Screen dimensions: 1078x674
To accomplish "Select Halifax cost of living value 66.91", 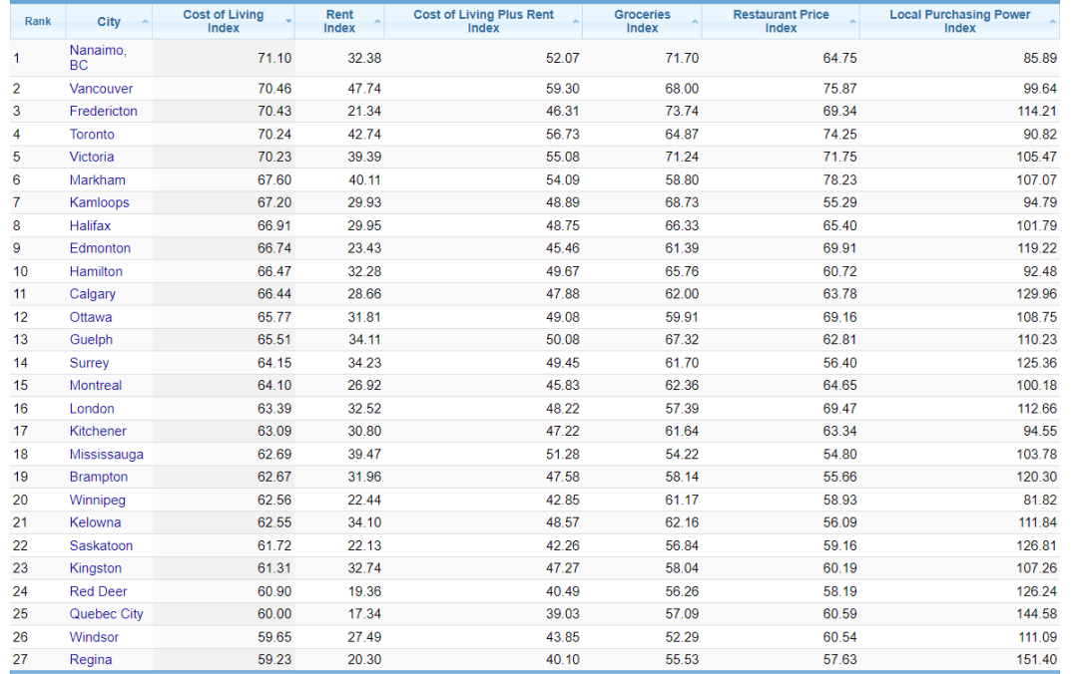I will point(274,226).
